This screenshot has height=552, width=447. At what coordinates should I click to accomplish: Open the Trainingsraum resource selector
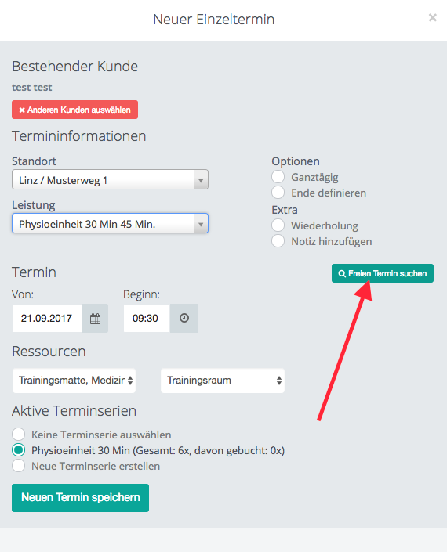pyautogui.click(x=223, y=381)
